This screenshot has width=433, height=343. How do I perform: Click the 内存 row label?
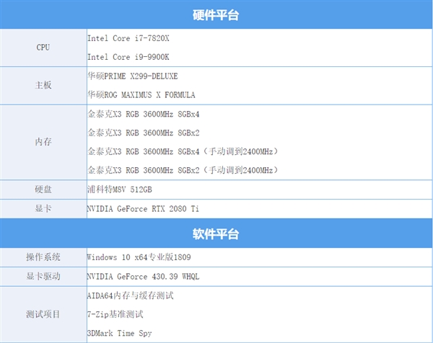pyautogui.click(x=43, y=142)
